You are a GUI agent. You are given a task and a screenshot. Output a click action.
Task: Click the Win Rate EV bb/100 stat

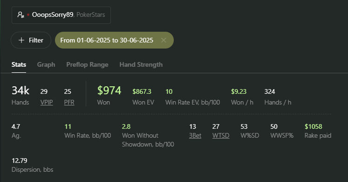point(193,97)
